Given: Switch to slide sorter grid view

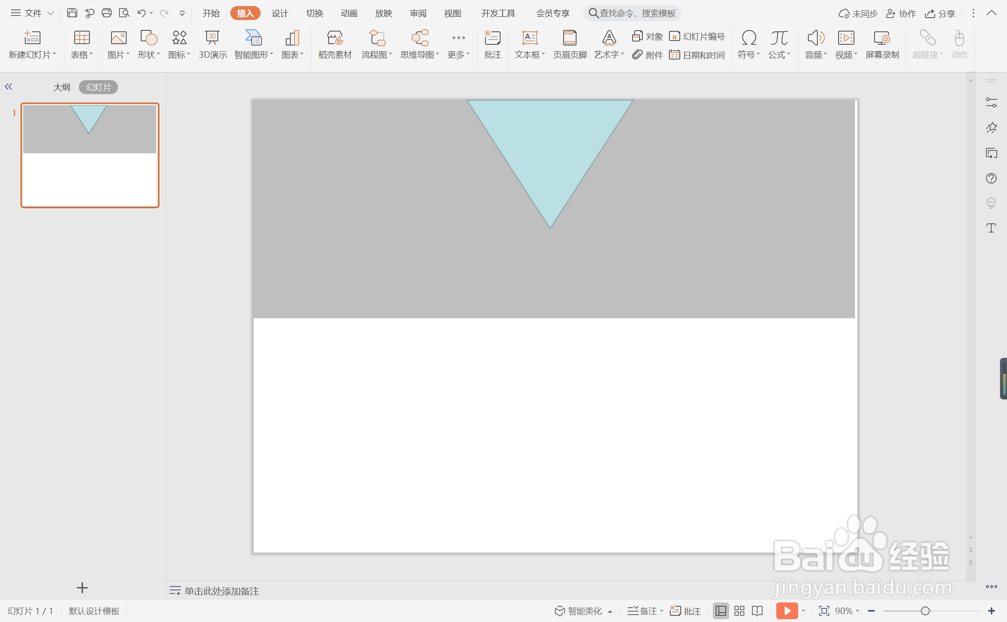Looking at the screenshot, I should point(739,611).
